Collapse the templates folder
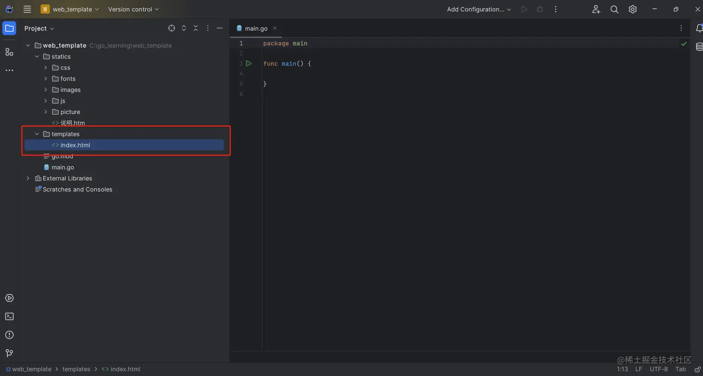This screenshot has width=703, height=376. pos(37,134)
